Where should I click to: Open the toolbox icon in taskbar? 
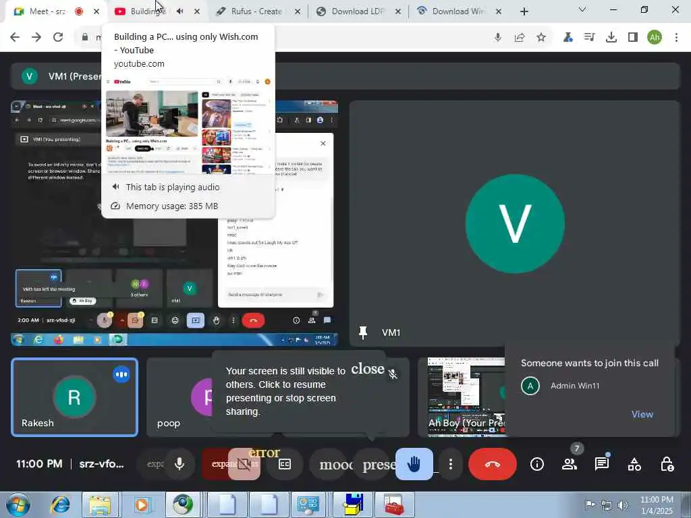click(x=393, y=505)
